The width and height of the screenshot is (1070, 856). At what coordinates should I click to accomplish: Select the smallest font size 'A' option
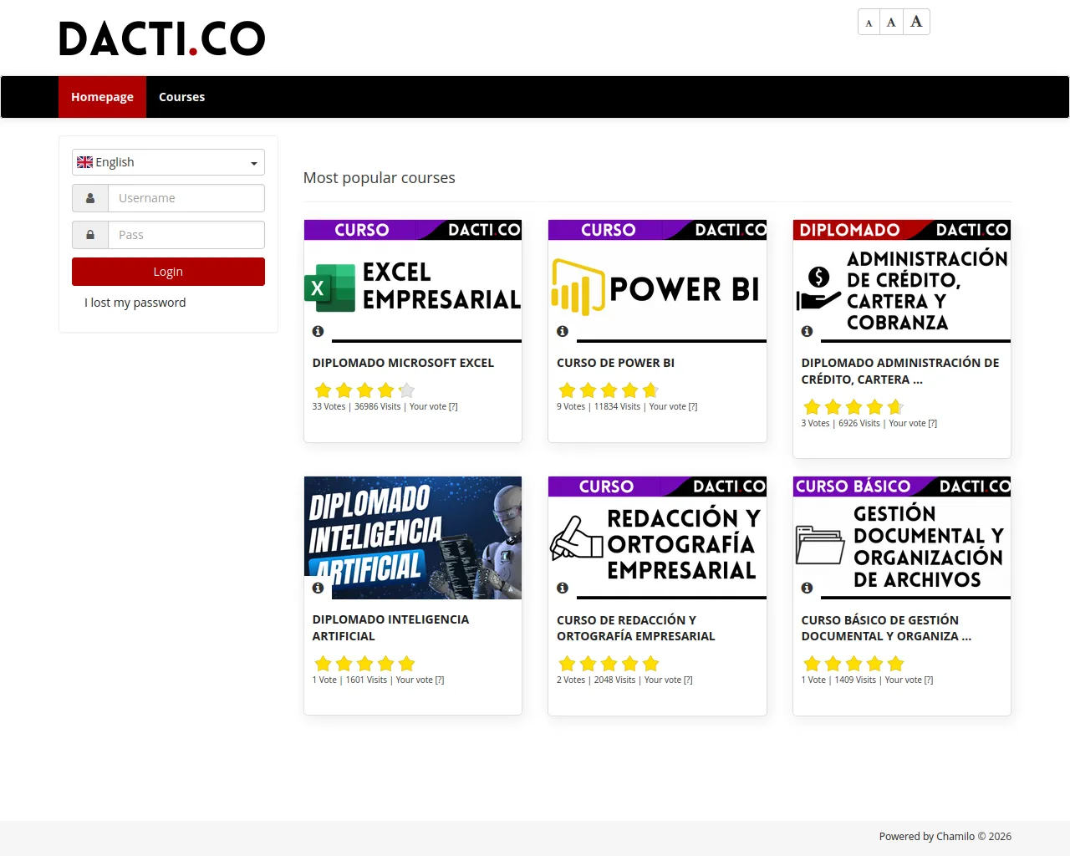point(869,22)
